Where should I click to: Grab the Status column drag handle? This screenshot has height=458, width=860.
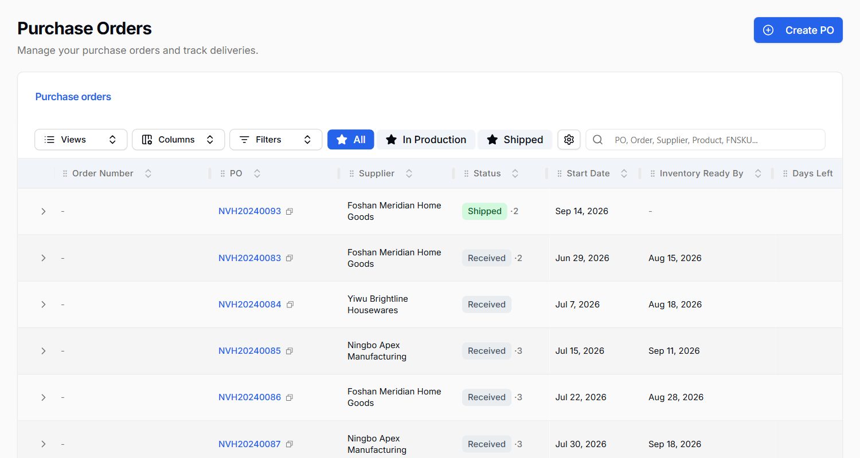click(466, 173)
